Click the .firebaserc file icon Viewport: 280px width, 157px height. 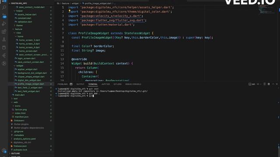[x=12, y=121]
